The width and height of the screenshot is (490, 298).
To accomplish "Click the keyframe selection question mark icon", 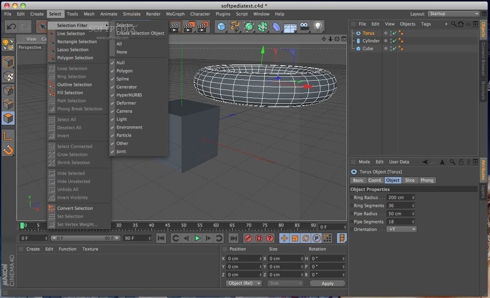I will pyautogui.click(x=269, y=238).
